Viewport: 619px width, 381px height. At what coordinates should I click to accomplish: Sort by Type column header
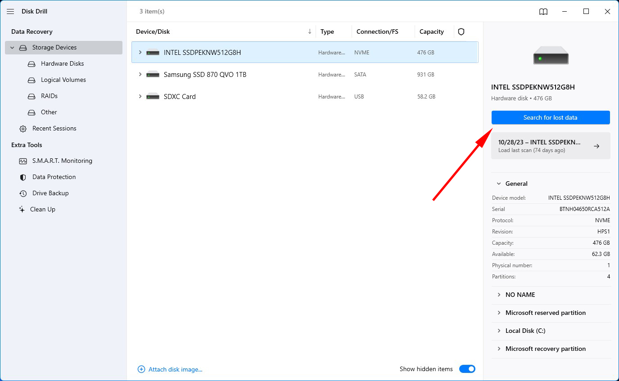[x=327, y=31]
